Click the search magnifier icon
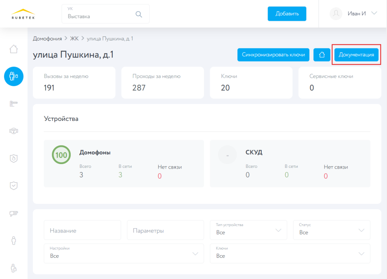 click(x=139, y=14)
